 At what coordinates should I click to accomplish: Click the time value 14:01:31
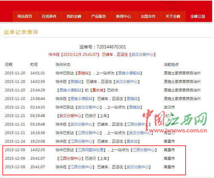(x=38, y=73)
